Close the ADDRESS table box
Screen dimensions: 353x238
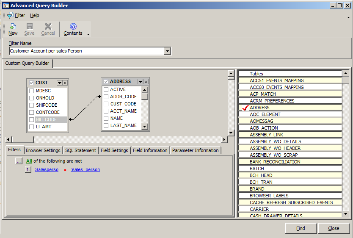(146, 81)
